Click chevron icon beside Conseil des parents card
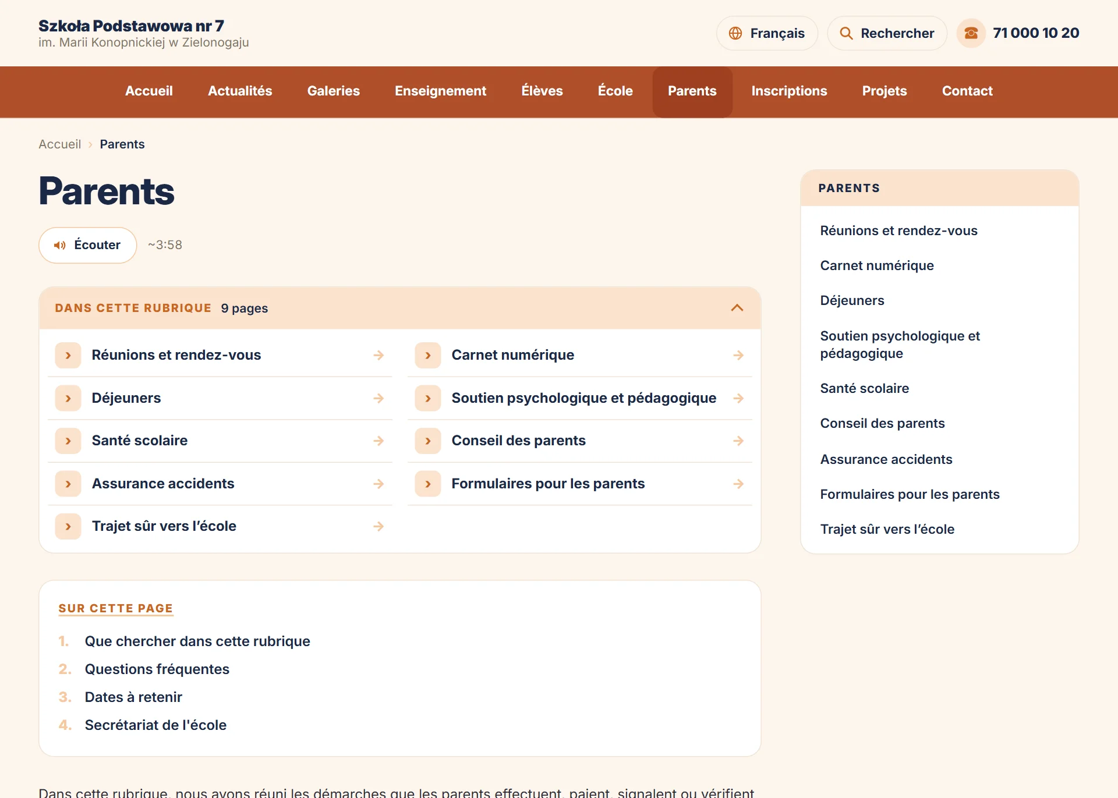The width and height of the screenshot is (1118, 798). [x=428, y=441]
